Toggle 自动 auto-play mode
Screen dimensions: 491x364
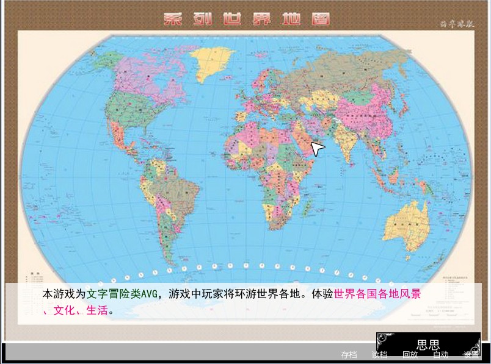pyautogui.click(x=441, y=355)
